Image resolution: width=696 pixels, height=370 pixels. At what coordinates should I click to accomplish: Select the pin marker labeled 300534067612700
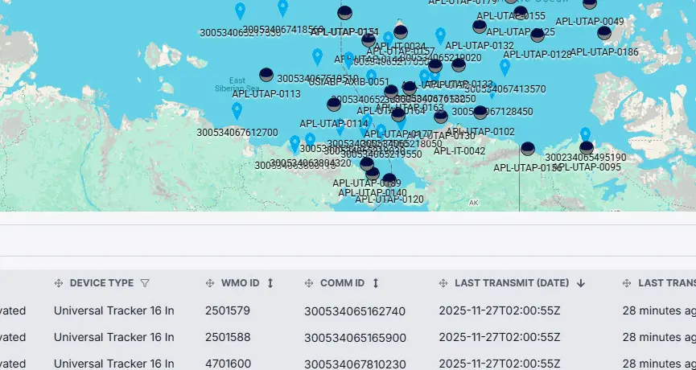(237, 110)
